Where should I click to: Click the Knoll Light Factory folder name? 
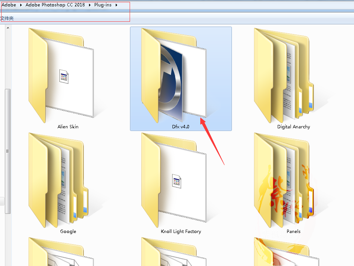click(181, 231)
